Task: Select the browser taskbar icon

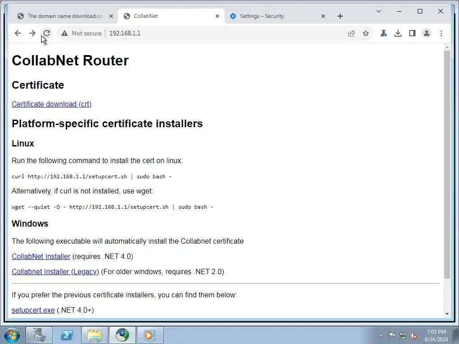Action: [122, 335]
